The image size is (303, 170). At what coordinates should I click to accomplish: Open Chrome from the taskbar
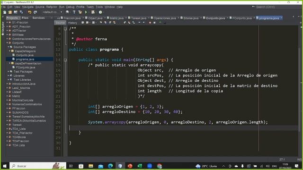tap(160, 166)
